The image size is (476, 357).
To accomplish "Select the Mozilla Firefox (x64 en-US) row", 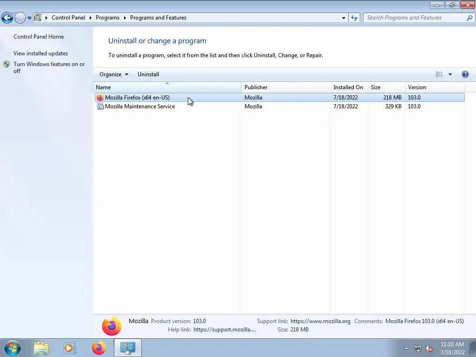I will pos(279,98).
